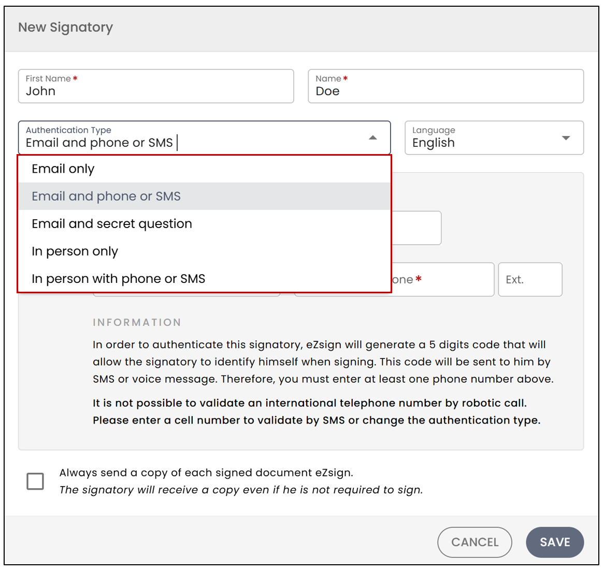The height and width of the screenshot is (572, 604).
Task: Click the CANCEL button
Action: (x=474, y=542)
